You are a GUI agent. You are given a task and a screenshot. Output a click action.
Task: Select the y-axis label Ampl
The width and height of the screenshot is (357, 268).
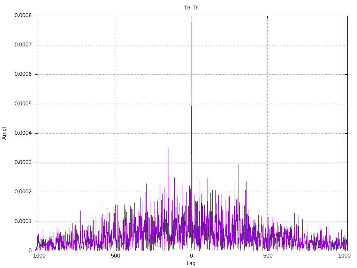[4, 134]
